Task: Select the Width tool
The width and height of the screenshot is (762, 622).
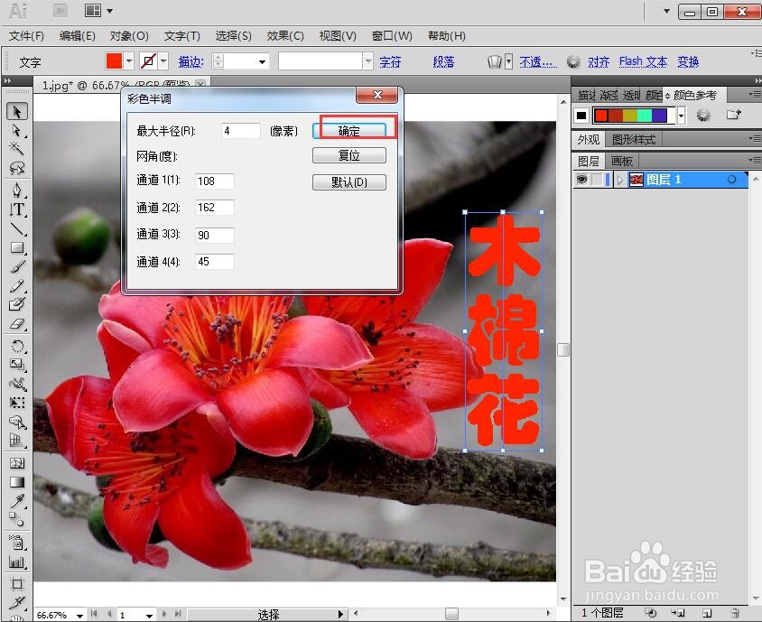Action: pos(17,384)
